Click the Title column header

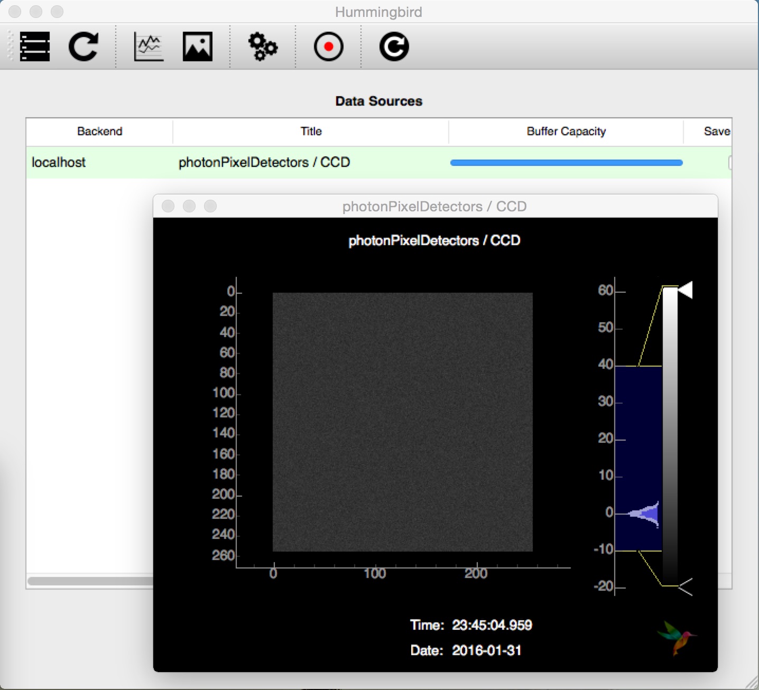point(311,132)
